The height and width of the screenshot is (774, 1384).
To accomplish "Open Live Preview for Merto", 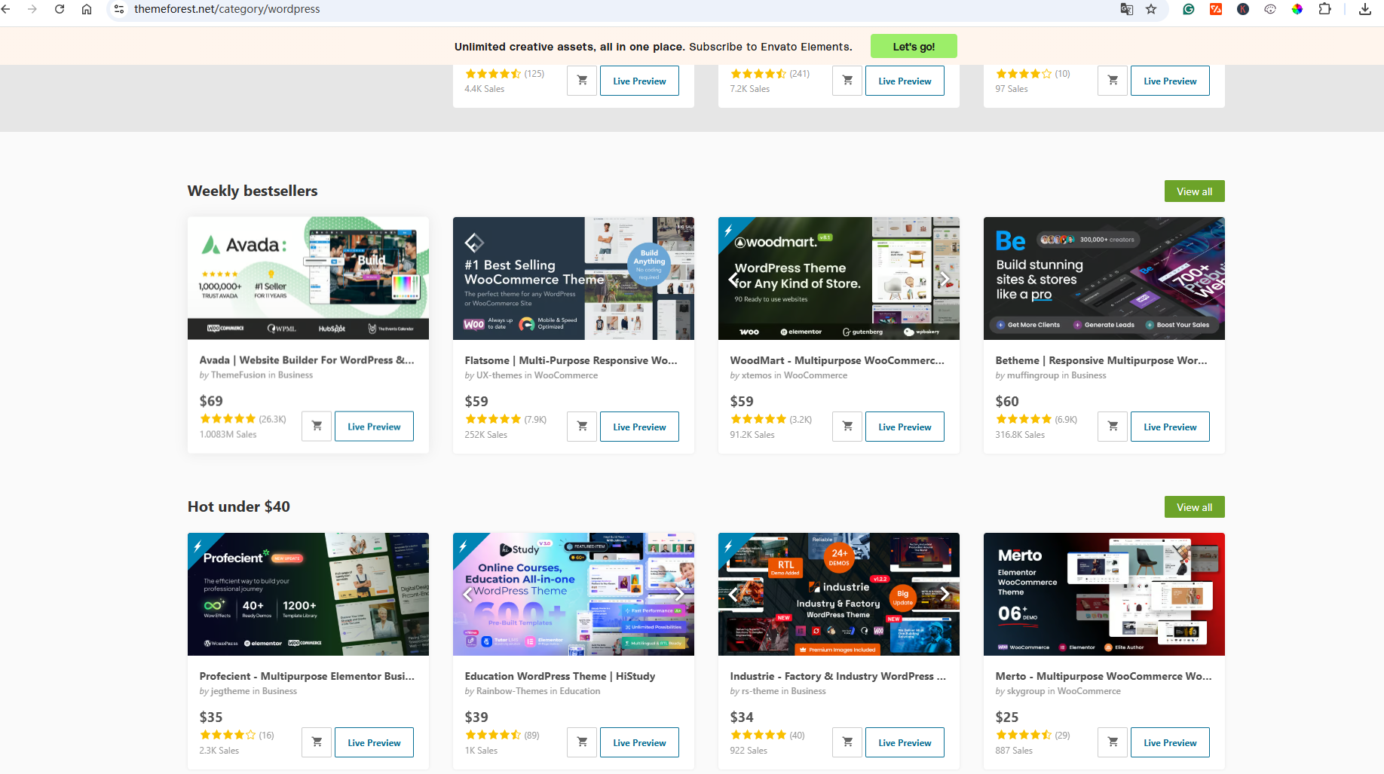I will 1170,742.
